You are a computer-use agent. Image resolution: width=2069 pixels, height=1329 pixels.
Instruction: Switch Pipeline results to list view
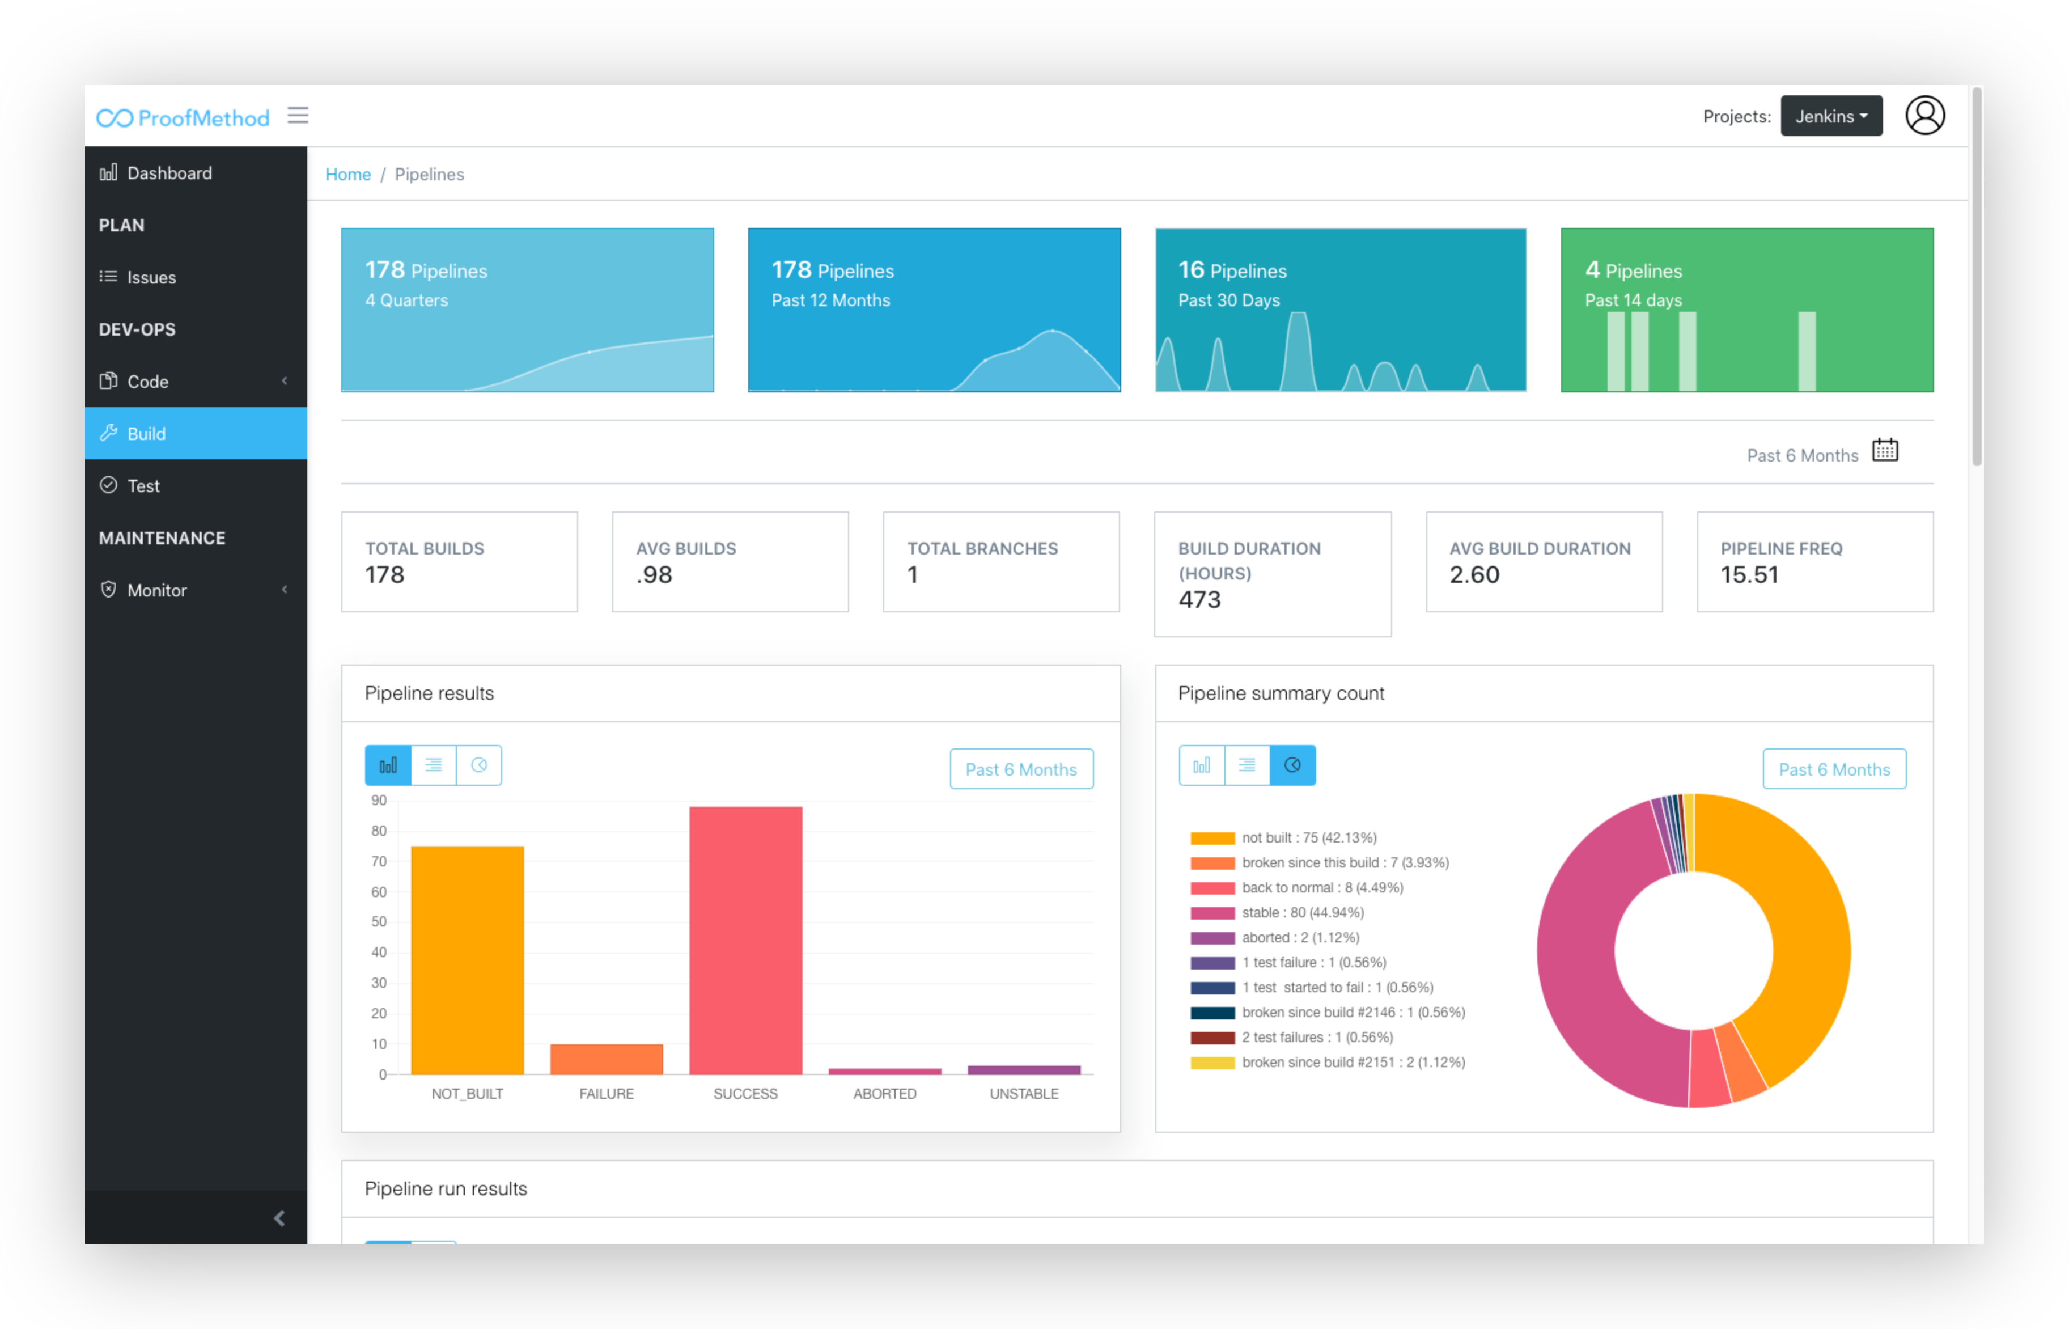pos(433,765)
